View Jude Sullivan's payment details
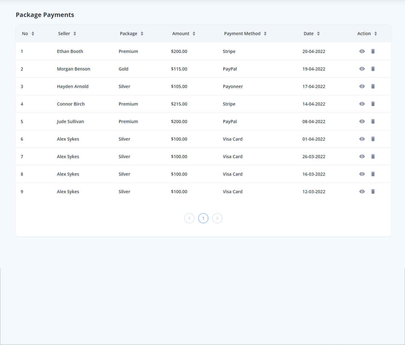This screenshot has height=345, width=405. coord(362,121)
